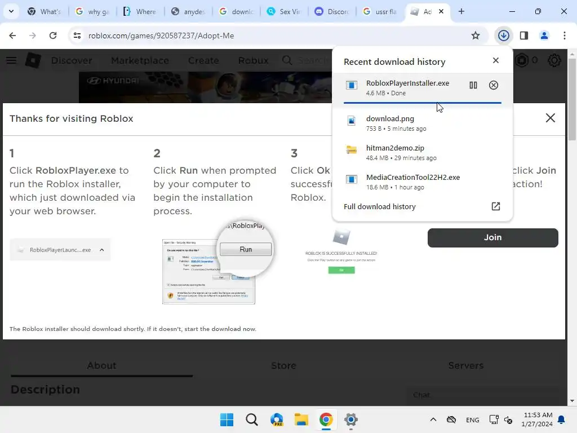
Task: Open a new browser tab
Action: 461,11
